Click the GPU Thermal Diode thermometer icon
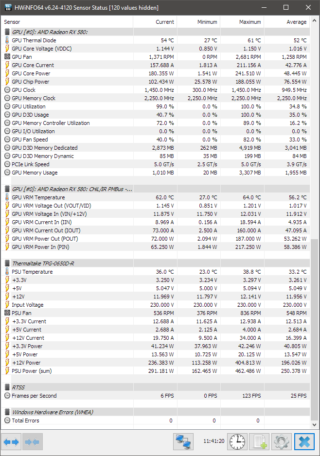The width and height of the screenshot is (320, 456). point(7,40)
